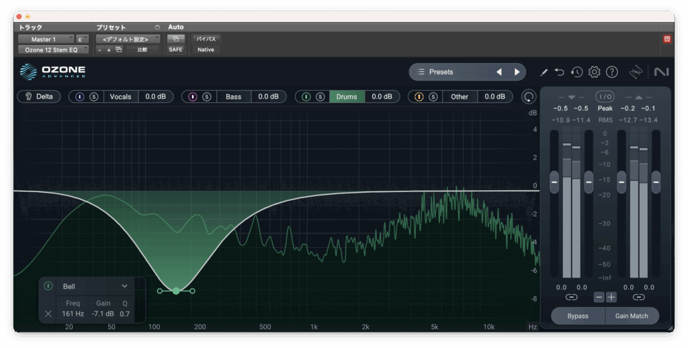
Task: Open the help question mark icon
Action: (611, 72)
